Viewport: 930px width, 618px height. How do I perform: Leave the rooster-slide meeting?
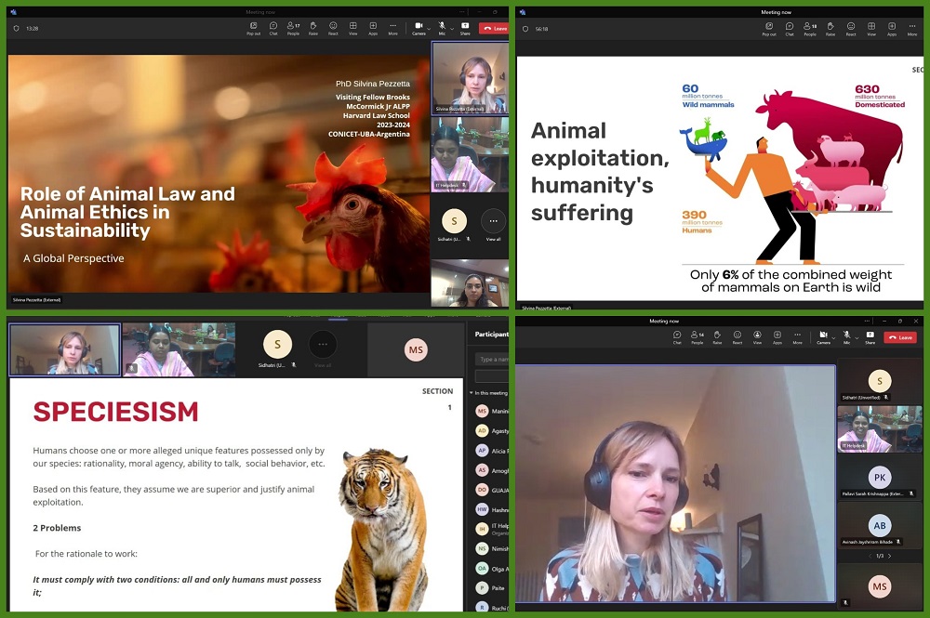tap(494, 29)
